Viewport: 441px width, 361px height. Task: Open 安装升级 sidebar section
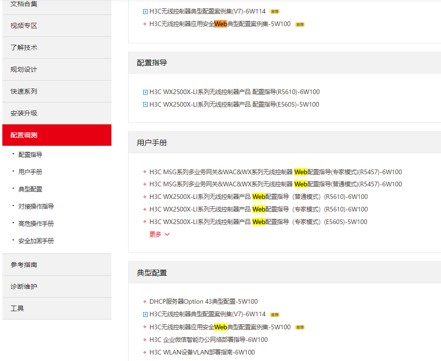[57, 114]
